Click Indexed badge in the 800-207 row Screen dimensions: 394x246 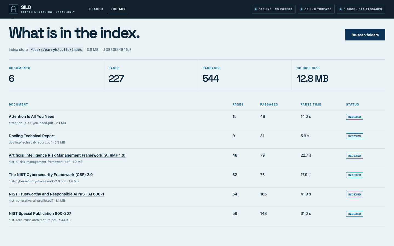pos(355,214)
